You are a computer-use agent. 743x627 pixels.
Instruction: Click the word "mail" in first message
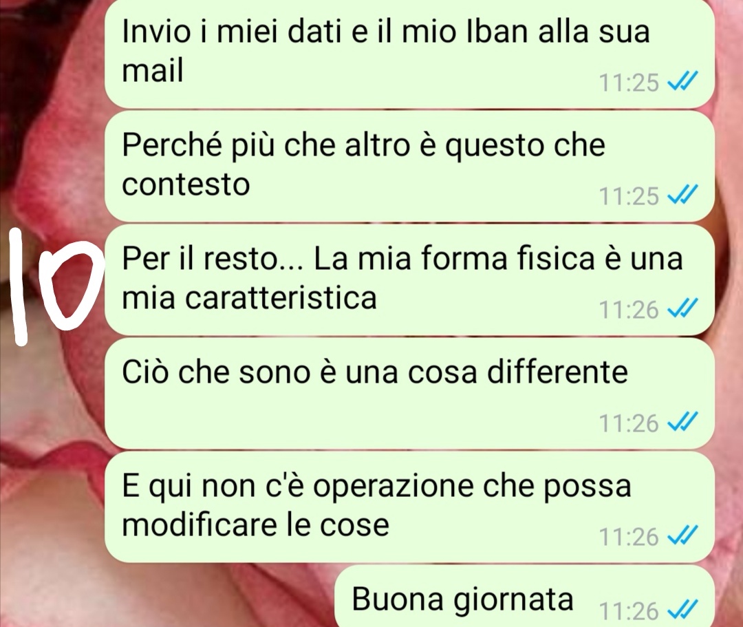coord(152,71)
